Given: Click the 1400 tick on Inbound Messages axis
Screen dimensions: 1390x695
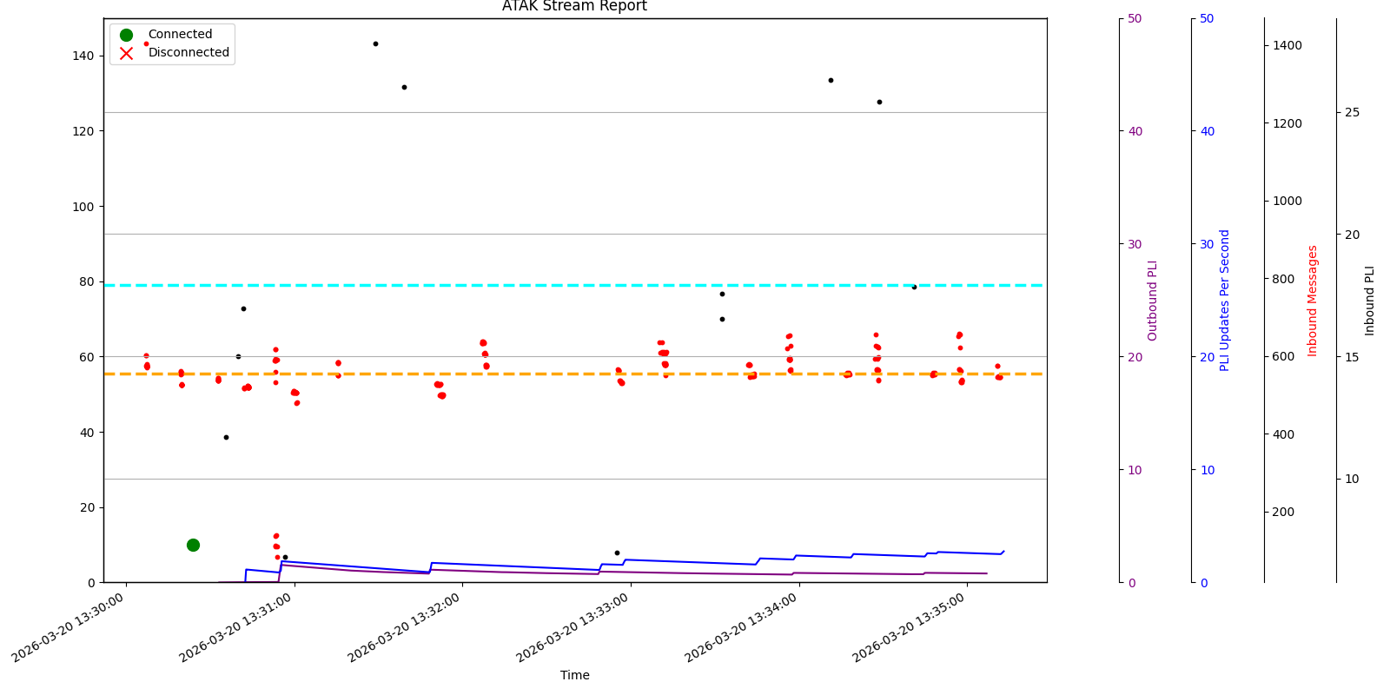Looking at the screenshot, I should coord(1287,45).
